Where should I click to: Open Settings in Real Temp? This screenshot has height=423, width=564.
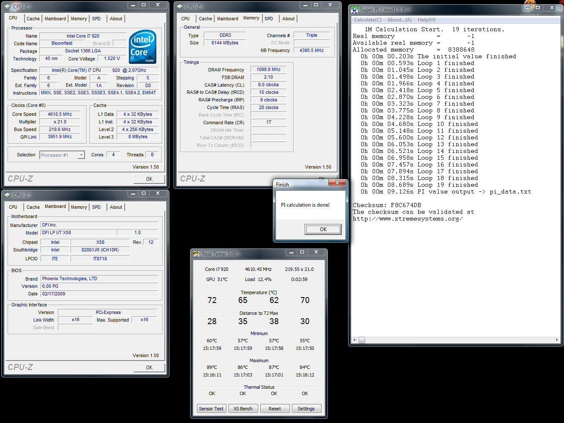306,409
